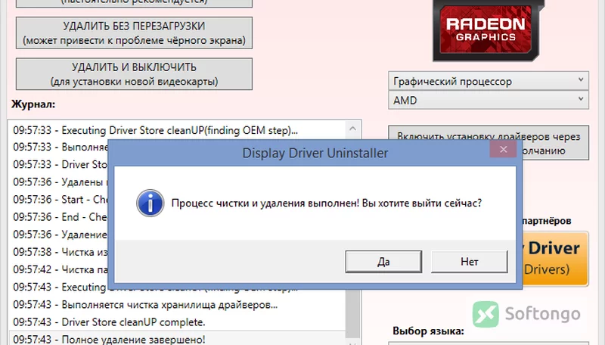Click the Да button in the dialog
605x345 pixels.
[x=383, y=262]
